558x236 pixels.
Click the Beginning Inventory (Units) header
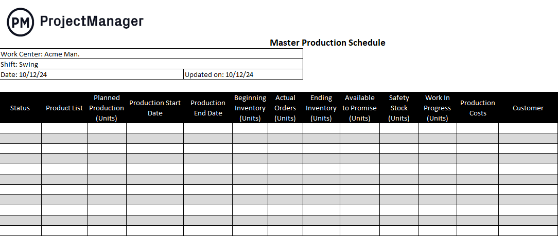click(250, 108)
